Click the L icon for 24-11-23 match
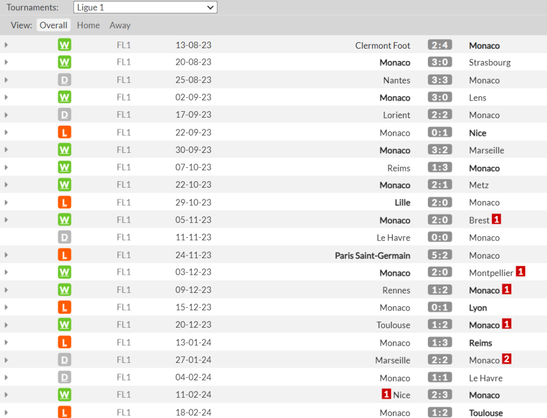The image size is (547, 418). (x=65, y=255)
